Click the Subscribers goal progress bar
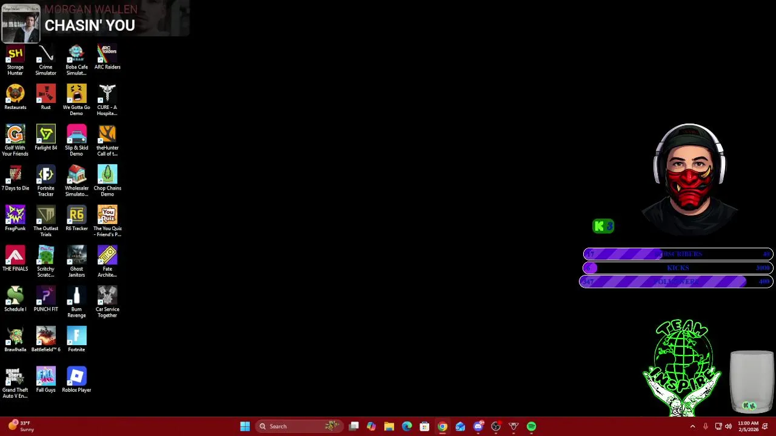This screenshot has width=776, height=436. 678,254
